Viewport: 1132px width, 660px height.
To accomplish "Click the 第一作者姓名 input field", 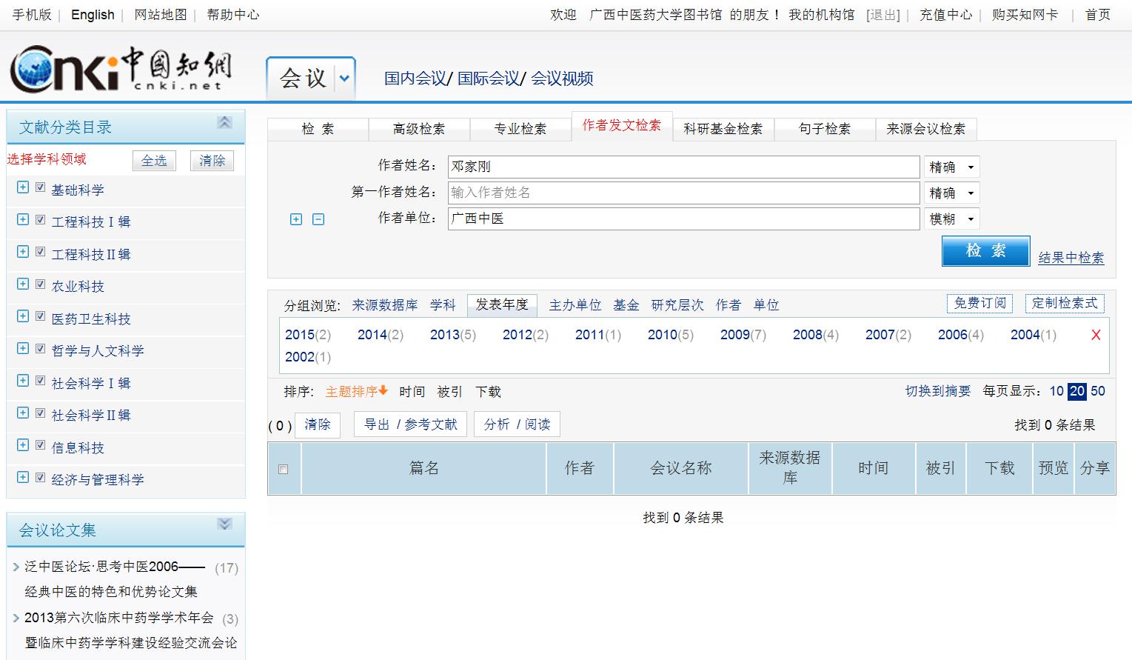I will click(x=683, y=193).
